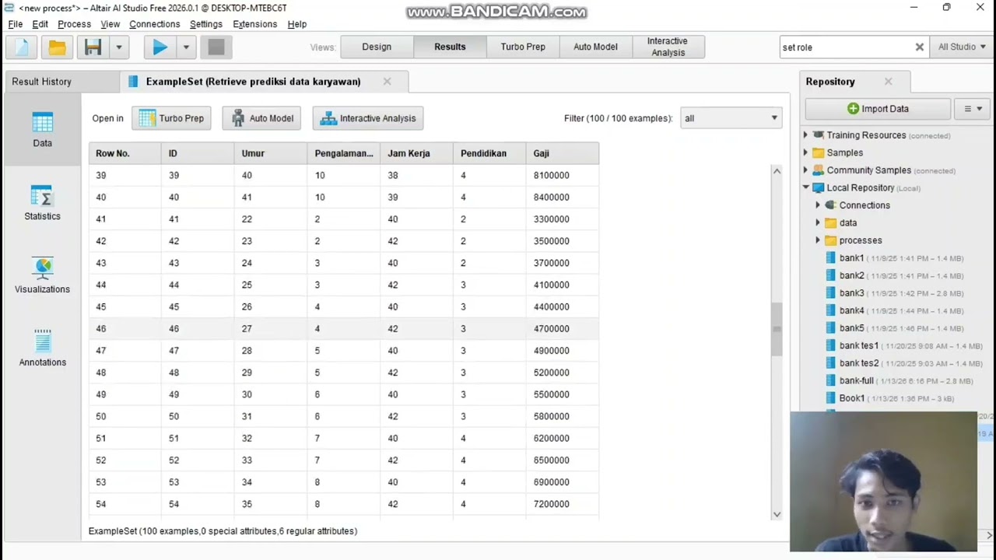Image resolution: width=996 pixels, height=560 pixels.
Task: Close the ExampleSet results tab
Action: pos(387,82)
